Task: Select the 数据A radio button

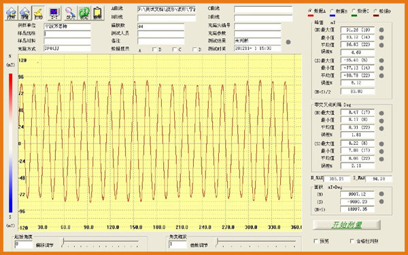Action: (310, 11)
